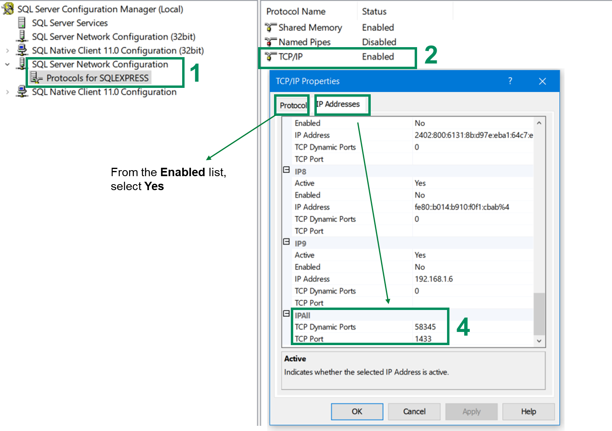Click the SQL Server Network Configuration icon
This screenshot has height=431, width=612.
coord(22,64)
